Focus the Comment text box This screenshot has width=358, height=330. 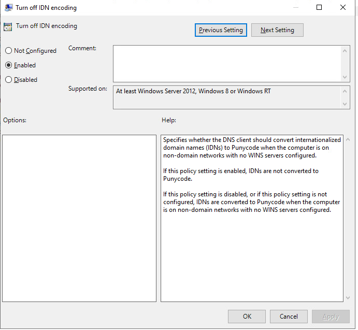tap(227, 63)
